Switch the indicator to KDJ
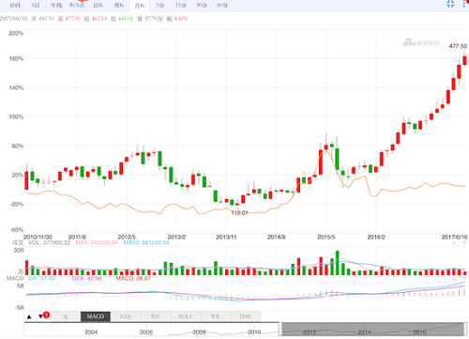This screenshot has width=469, height=339. [x=126, y=316]
